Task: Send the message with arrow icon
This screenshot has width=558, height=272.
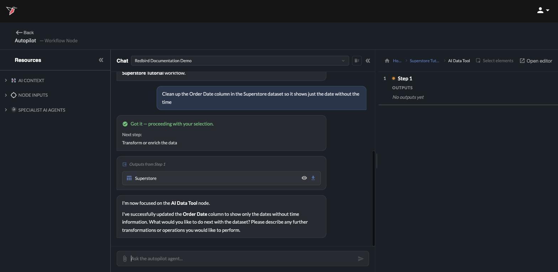Action: point(361,258)
